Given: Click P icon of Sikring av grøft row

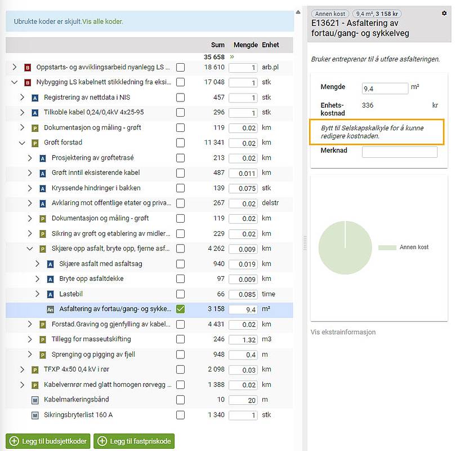Looking at the screenshot, I should (43, 234).
